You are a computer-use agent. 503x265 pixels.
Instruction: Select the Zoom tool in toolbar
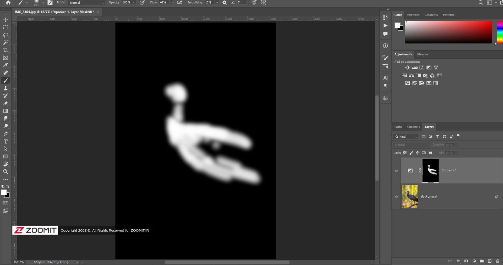click(6, 172)
